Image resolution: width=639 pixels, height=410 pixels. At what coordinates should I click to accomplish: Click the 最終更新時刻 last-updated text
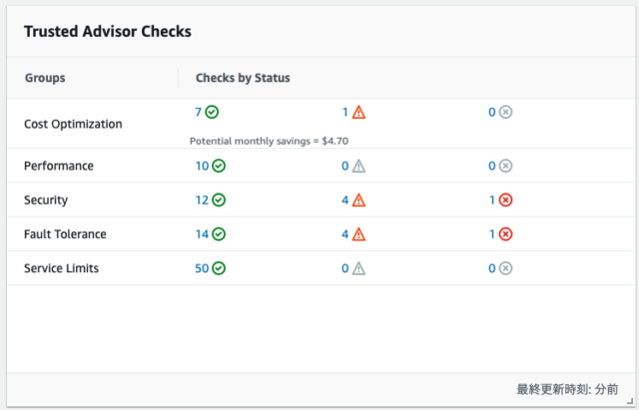point(567,389)
